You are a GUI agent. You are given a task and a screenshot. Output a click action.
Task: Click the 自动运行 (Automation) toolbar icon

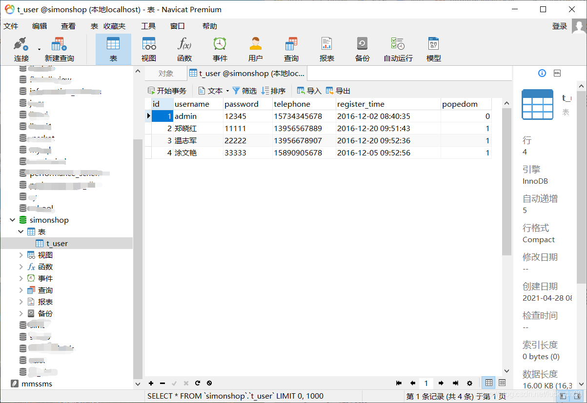(x=398, y=49)
